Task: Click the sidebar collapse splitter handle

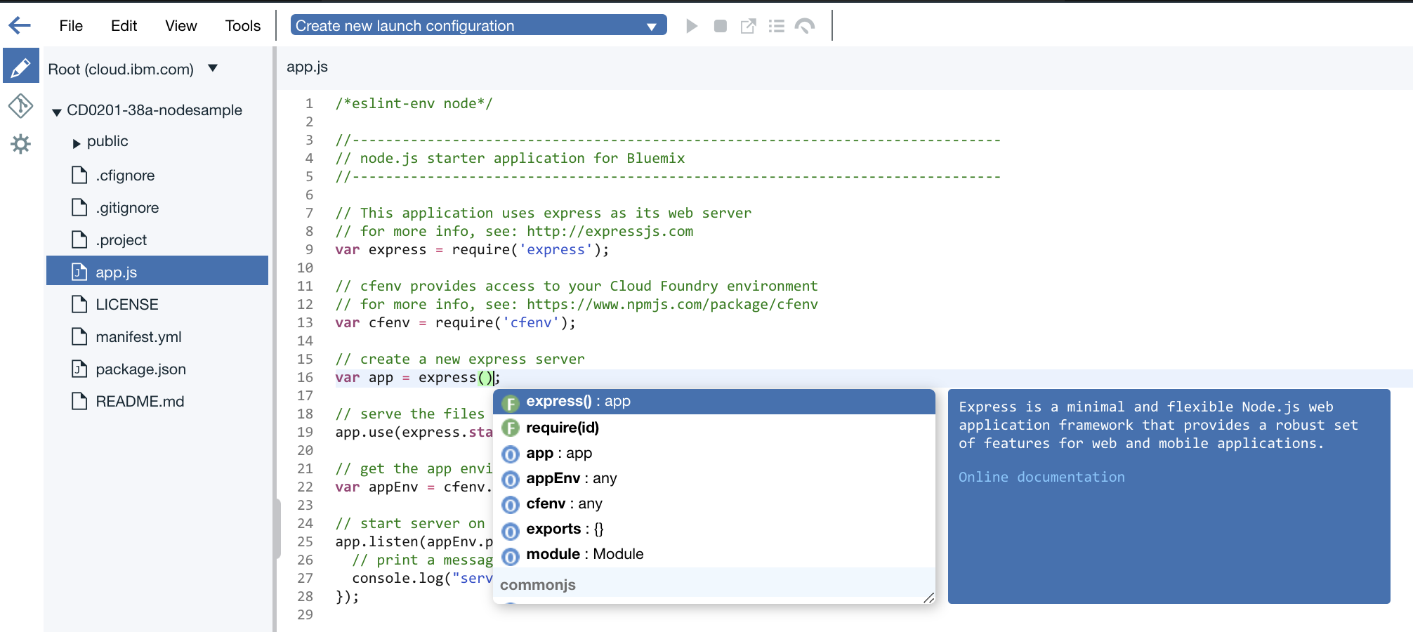Action: [277, 528]
